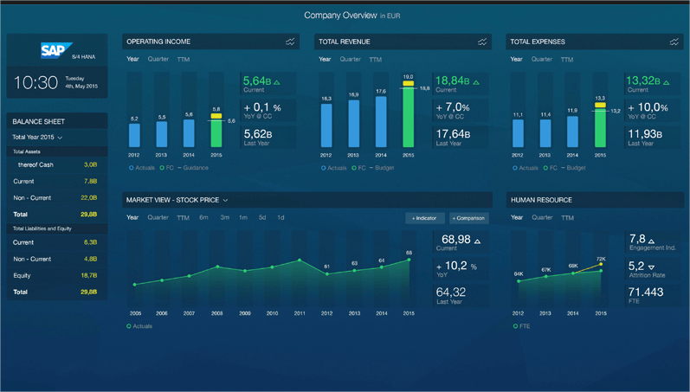Click green 2015 bar in Total Revenue
The height and width of the screenshot is (392, 690).
408,117
